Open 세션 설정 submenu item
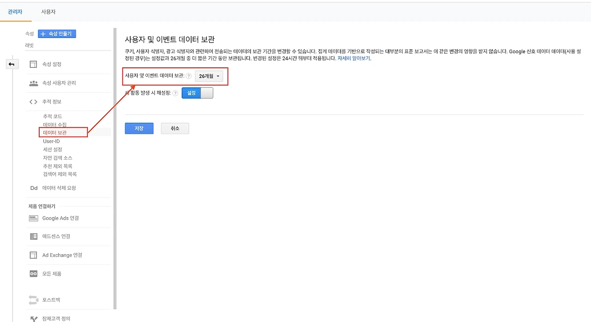 pyautogui.click(x=53, y=149)
